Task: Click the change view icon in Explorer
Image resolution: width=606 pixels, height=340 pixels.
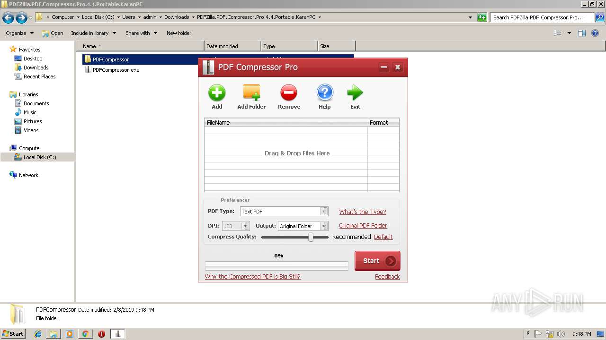Action: pos(558,33)
